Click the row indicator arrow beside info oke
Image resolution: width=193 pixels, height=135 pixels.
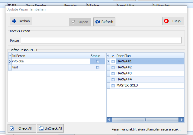tap(10, 61)
